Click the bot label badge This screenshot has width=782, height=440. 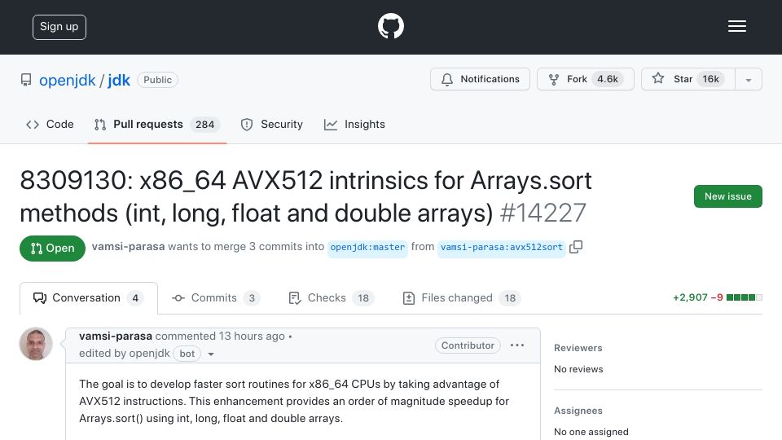click(x=187, y=354)
